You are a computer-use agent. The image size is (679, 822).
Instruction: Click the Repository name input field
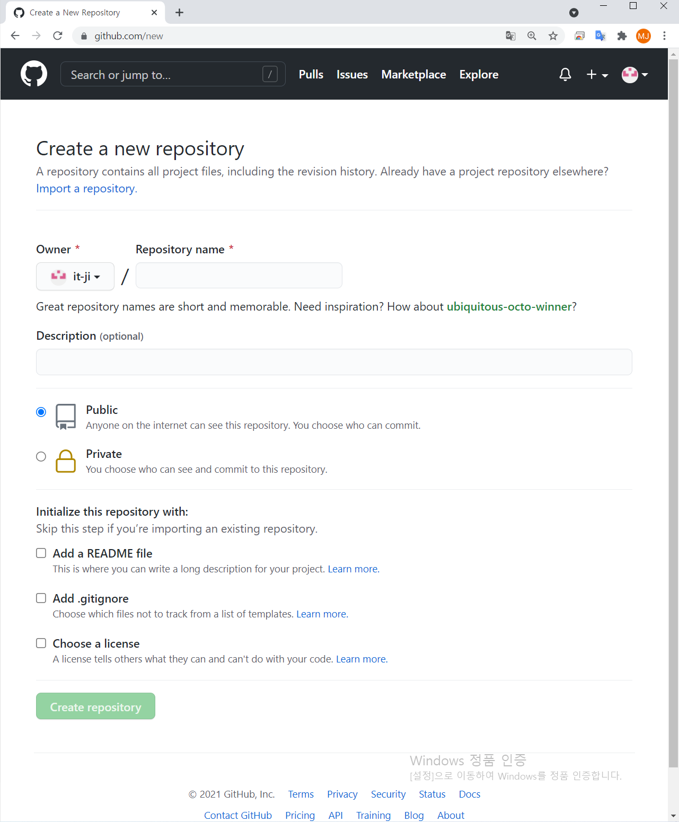[x=239, y=276]
